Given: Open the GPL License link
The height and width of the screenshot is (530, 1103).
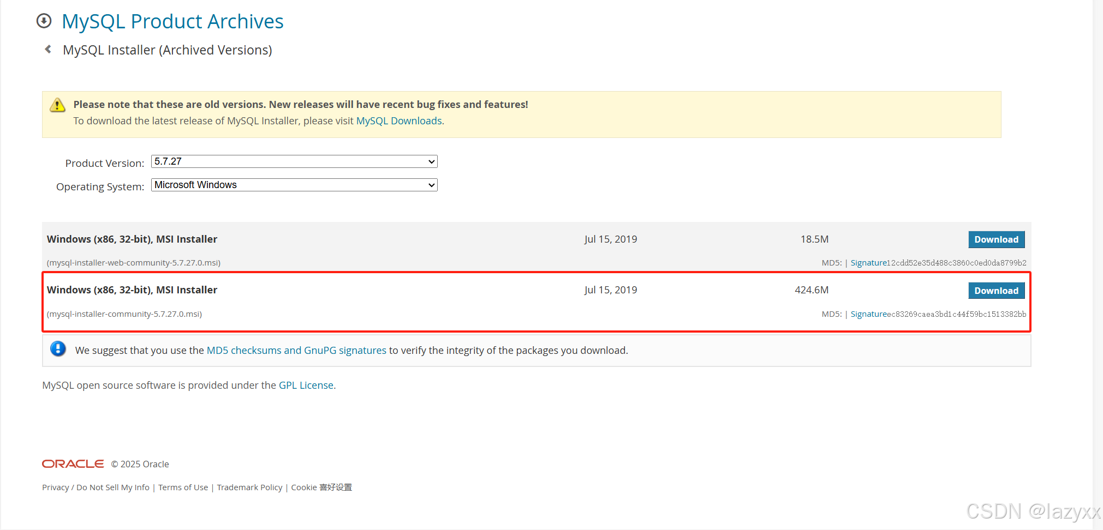Looking at the screenshot, I should pos(306,386).
